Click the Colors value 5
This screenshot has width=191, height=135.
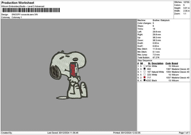click(184, 5)
